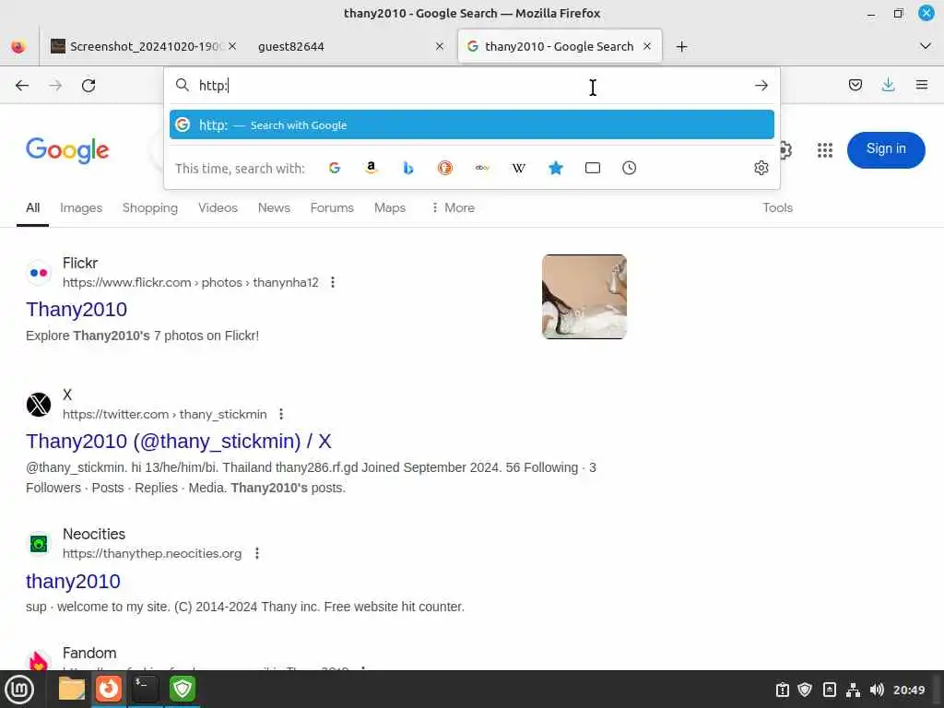Open the Linux Mint start menu

point(19,690)
